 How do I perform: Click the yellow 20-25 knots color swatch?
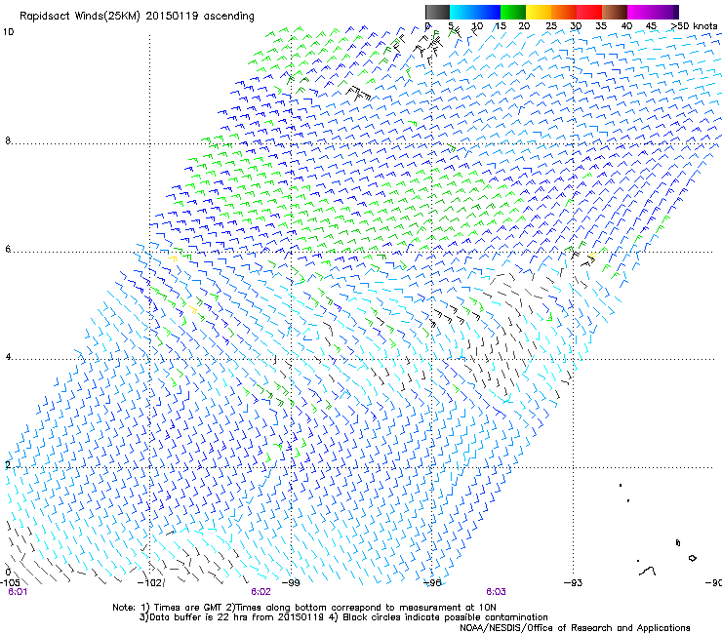(539, 12)
